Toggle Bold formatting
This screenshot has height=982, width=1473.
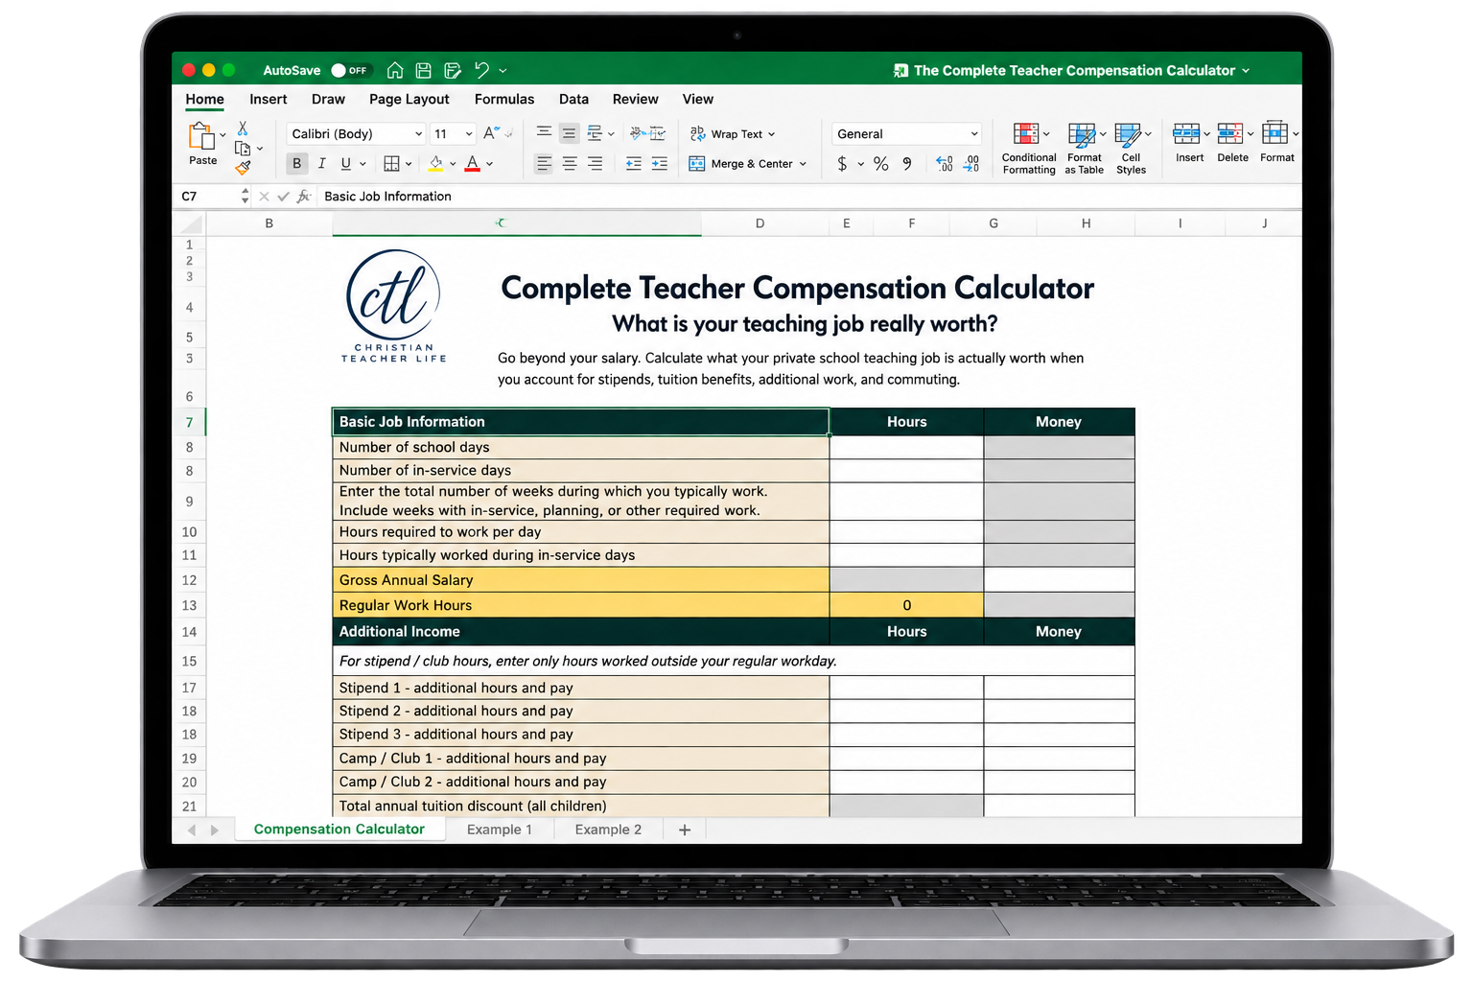click(297, 164)
